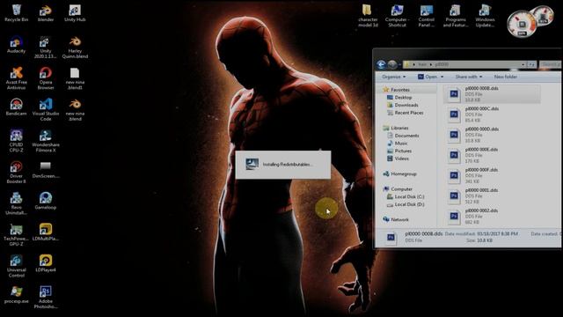Image resolution: width=563 pixels, height=317 pixels.
Task: Open Avast Free Antivirus shortcut
Action: (16, 78)
